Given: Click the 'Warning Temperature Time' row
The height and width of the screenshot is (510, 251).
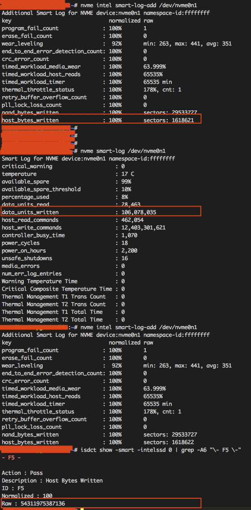Looking at the screenshot, I should pyautogui.click(x=63, y=281).
